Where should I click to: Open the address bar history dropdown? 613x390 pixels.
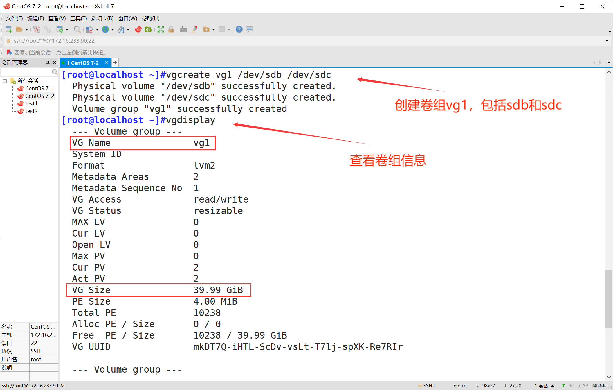coord(607,41)
